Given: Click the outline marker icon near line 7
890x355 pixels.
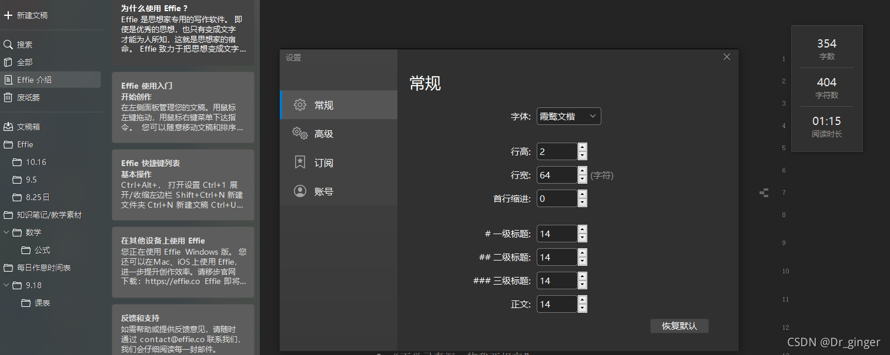Looking at the screenshot, I should tap(764, 192).
